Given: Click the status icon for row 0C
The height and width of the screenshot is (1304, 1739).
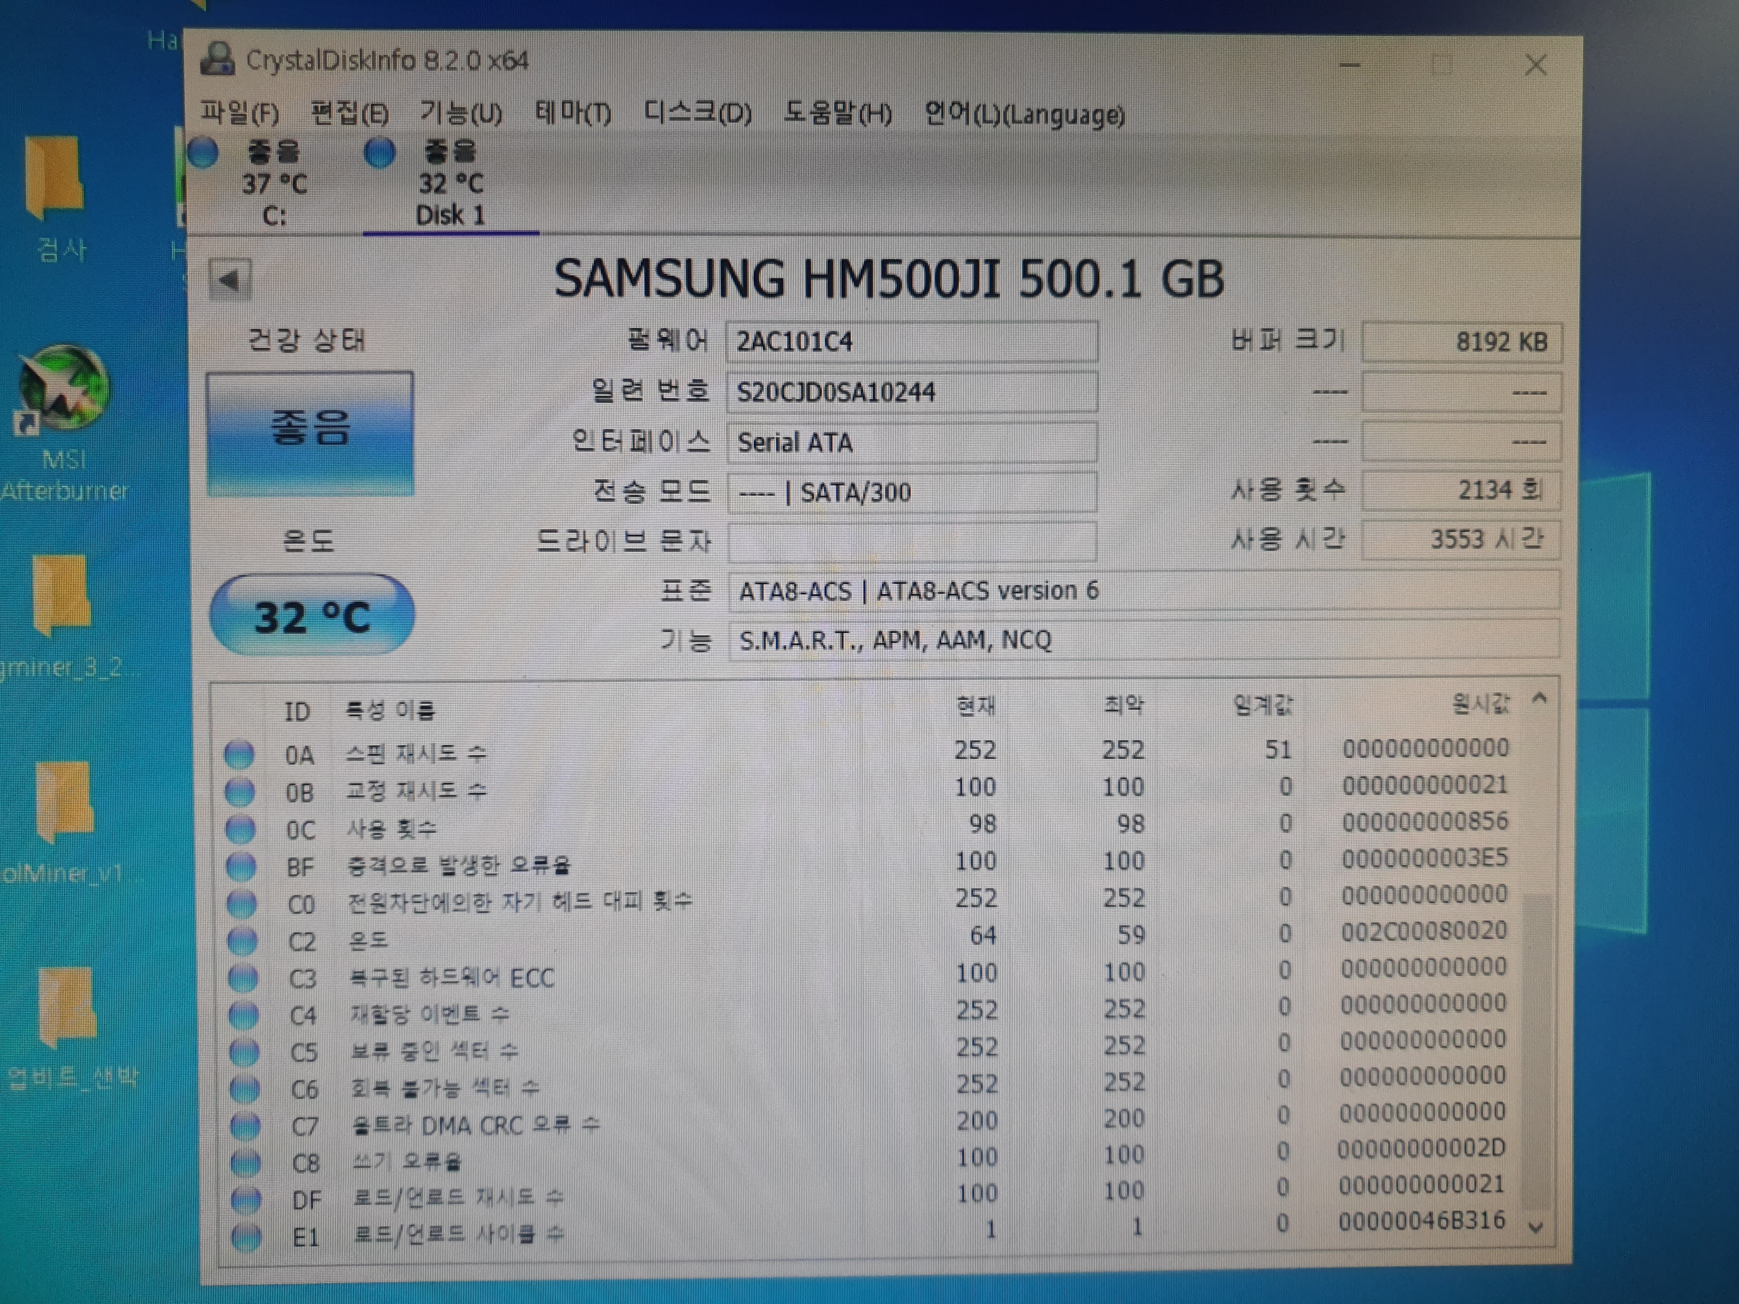Looking at the screenshot, I should pos(241,828).
